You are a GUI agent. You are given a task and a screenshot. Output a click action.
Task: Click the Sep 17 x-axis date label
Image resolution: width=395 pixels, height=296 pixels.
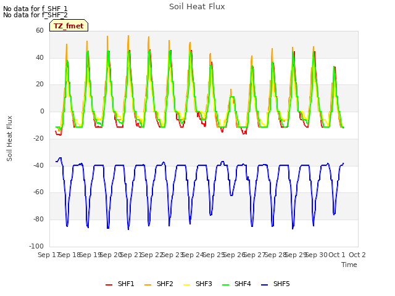click(x=49, y=255)
